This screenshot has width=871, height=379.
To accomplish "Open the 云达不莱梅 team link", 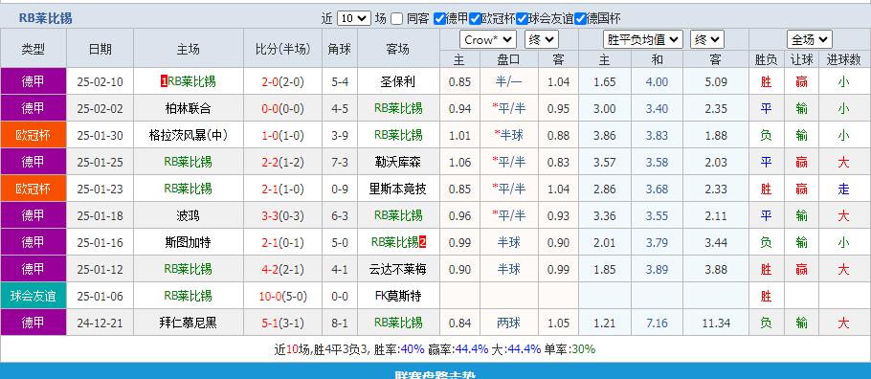I will 398,269.
